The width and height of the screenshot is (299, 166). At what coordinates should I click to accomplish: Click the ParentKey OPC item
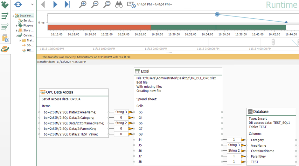tap(70, 129)
